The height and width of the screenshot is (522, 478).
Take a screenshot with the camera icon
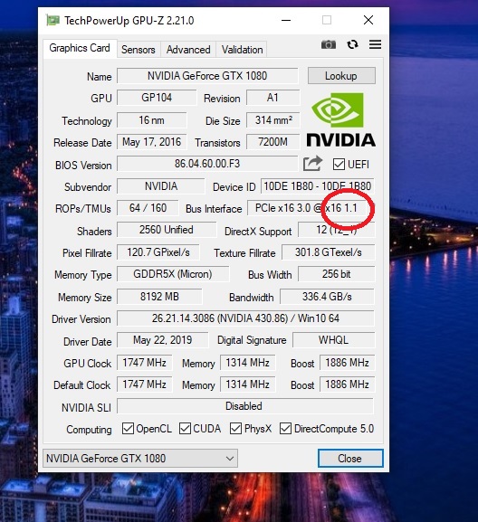pos(328,44)
